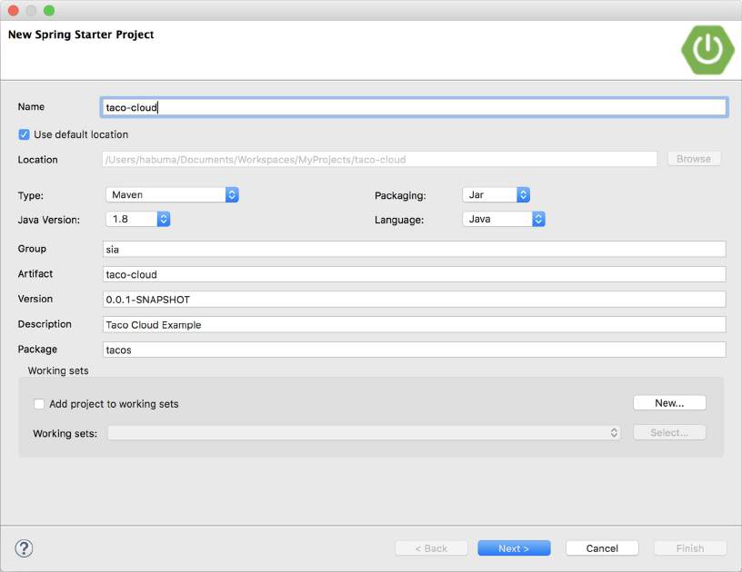Open the Language dropdown showing Java
This screenshot has height=572, width=742.
[504, 219]
